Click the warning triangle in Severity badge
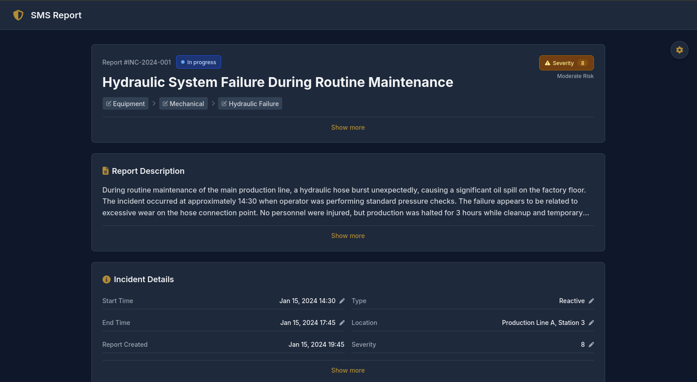The height and width of the screenshot is (382, 697). click(548, 63)
